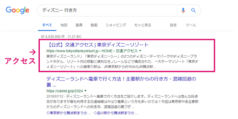Focus the search box containing ディズニー 行き方
The height and width of the screenshot is (119, 238).
coord(119,10)
